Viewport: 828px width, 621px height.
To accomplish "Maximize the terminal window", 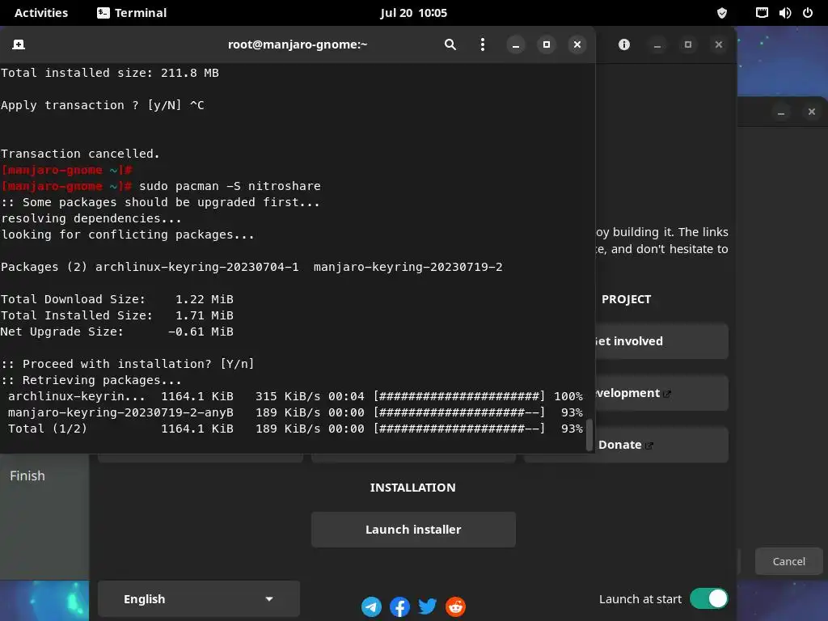I will coord(547,45).
